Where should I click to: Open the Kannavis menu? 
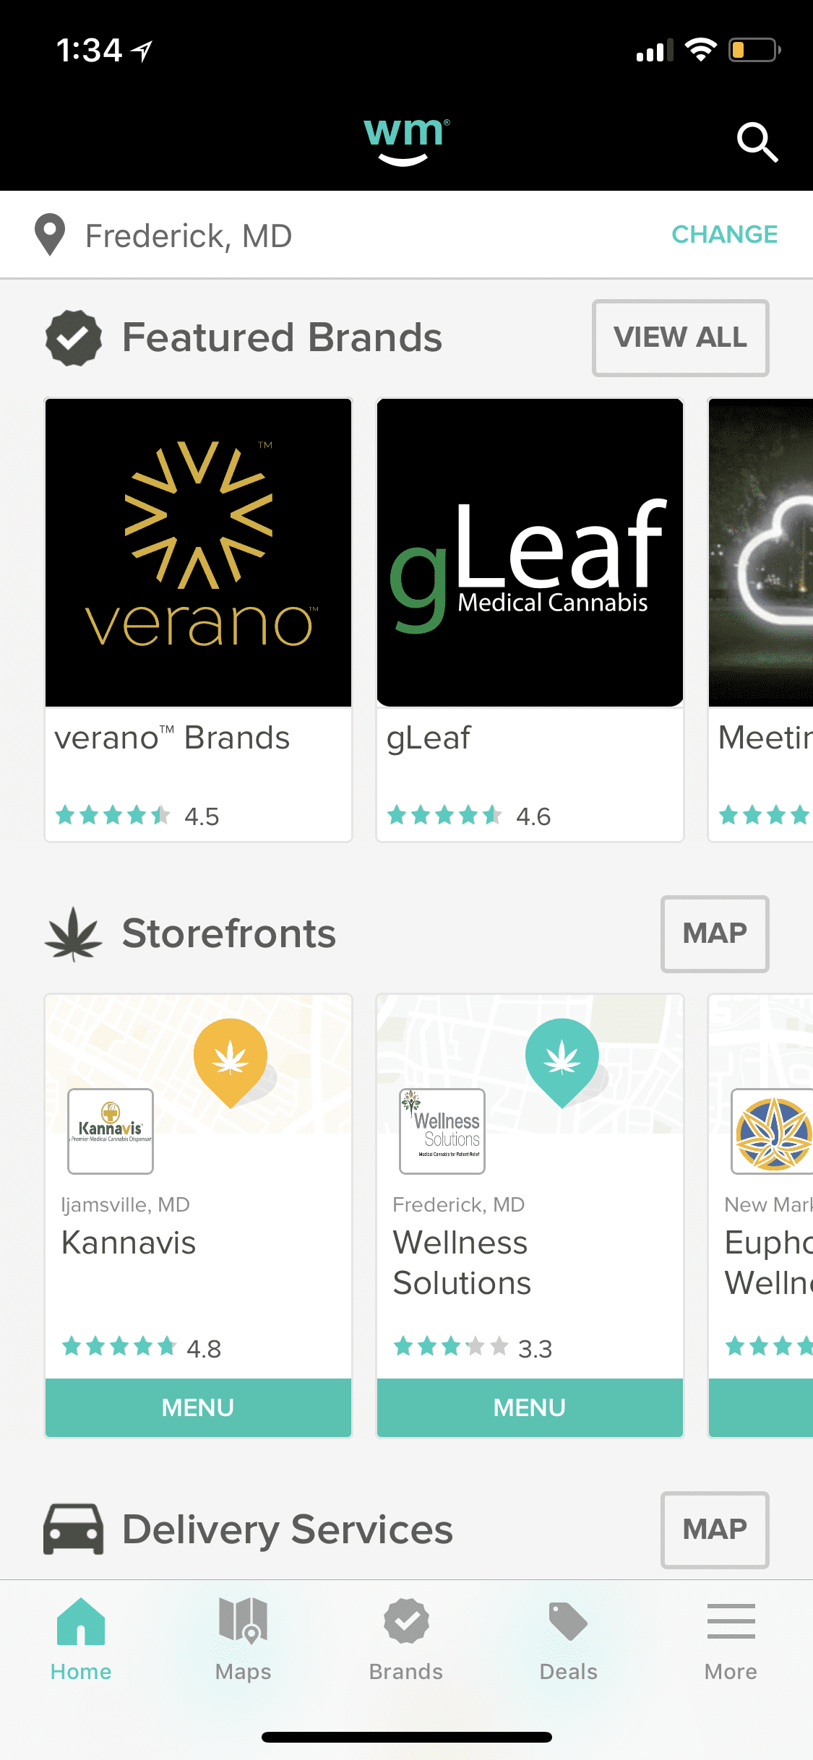[x=198, y=1407]
